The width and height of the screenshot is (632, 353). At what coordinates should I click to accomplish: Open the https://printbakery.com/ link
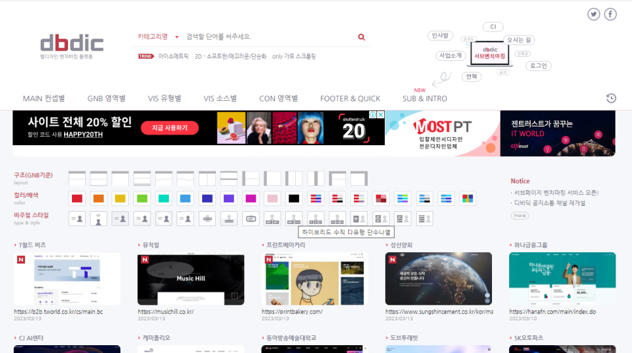tap(292, 312)
